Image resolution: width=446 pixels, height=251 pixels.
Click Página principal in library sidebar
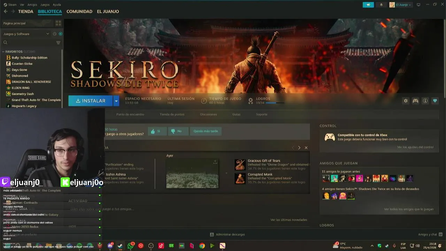[15, 23]
